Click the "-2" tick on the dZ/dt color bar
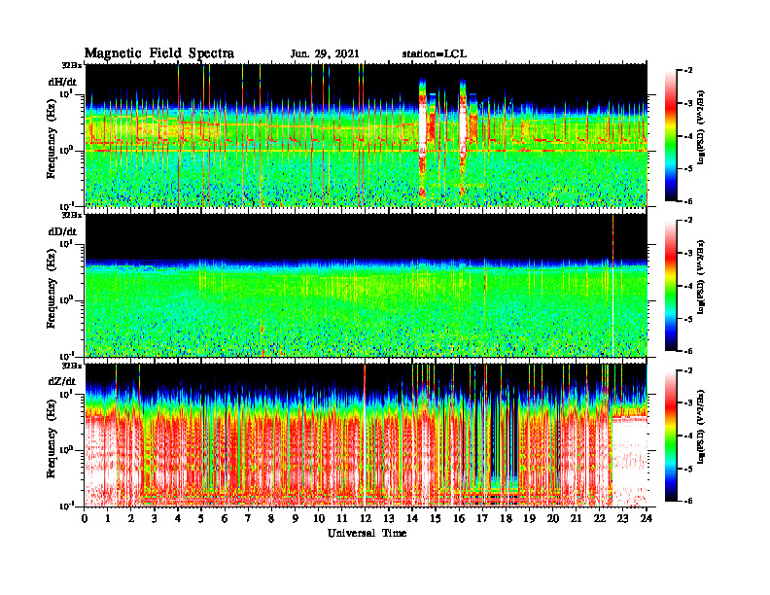The width and height of the screenshot is (770, 595). pyautogui.click(x=687, y=370)
